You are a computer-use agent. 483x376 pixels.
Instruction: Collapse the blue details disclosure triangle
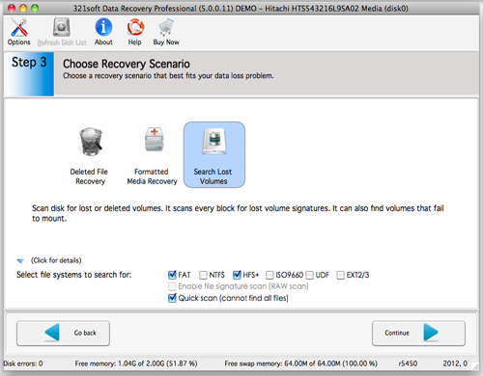point(20,260)
